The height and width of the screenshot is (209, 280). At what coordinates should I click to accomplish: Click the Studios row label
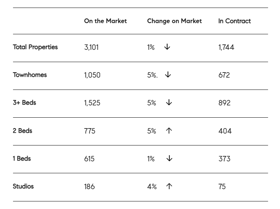(23, 186)
